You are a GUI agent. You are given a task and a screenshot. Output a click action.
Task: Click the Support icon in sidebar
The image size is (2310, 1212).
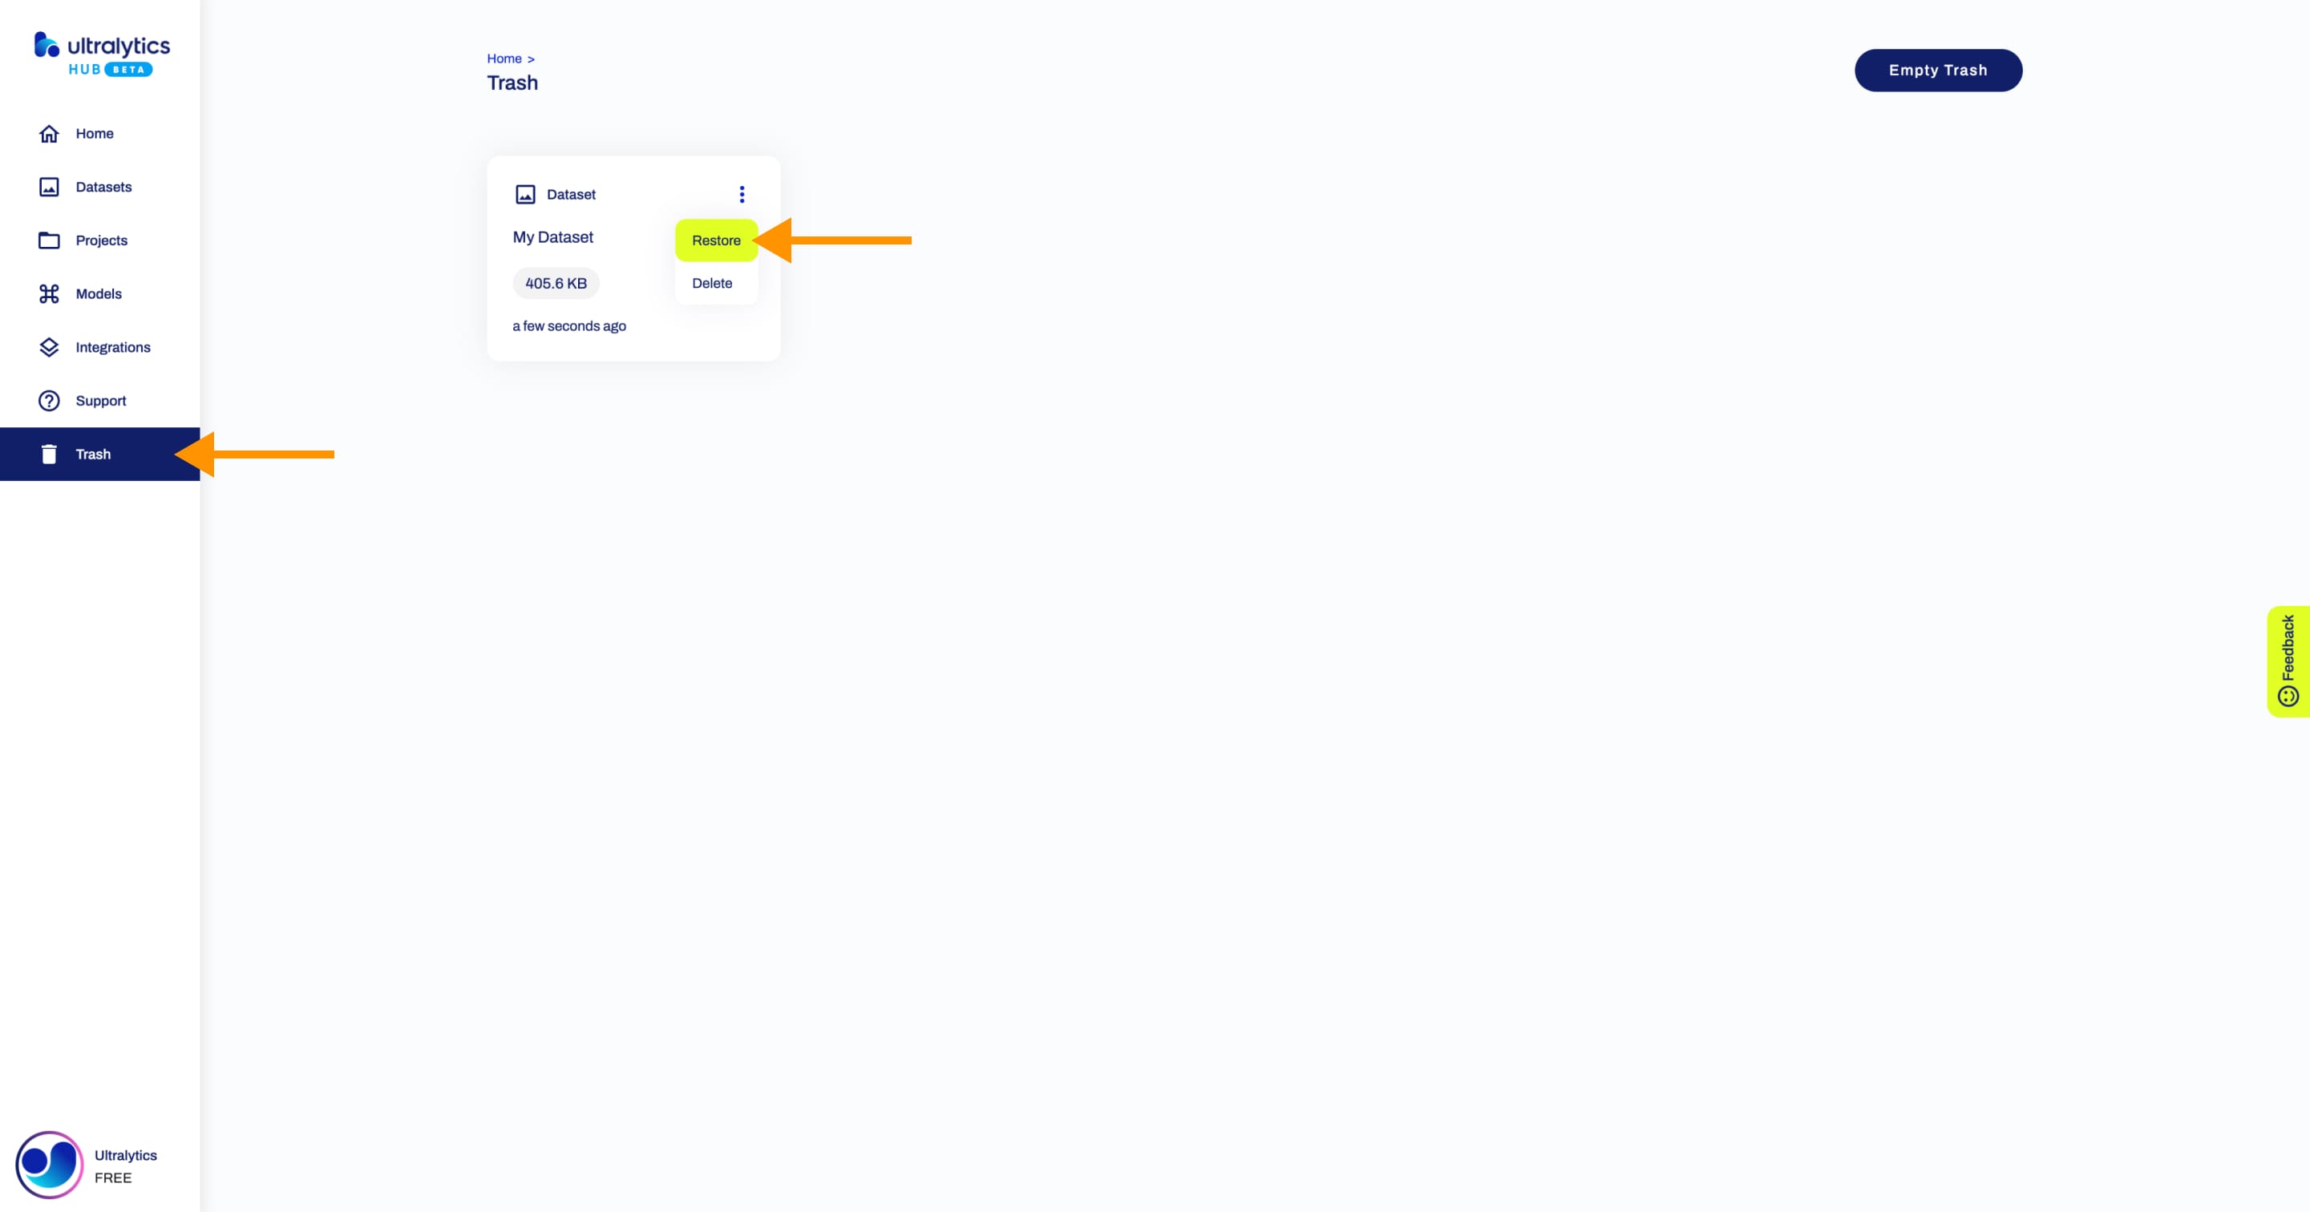tap(44, 400)
